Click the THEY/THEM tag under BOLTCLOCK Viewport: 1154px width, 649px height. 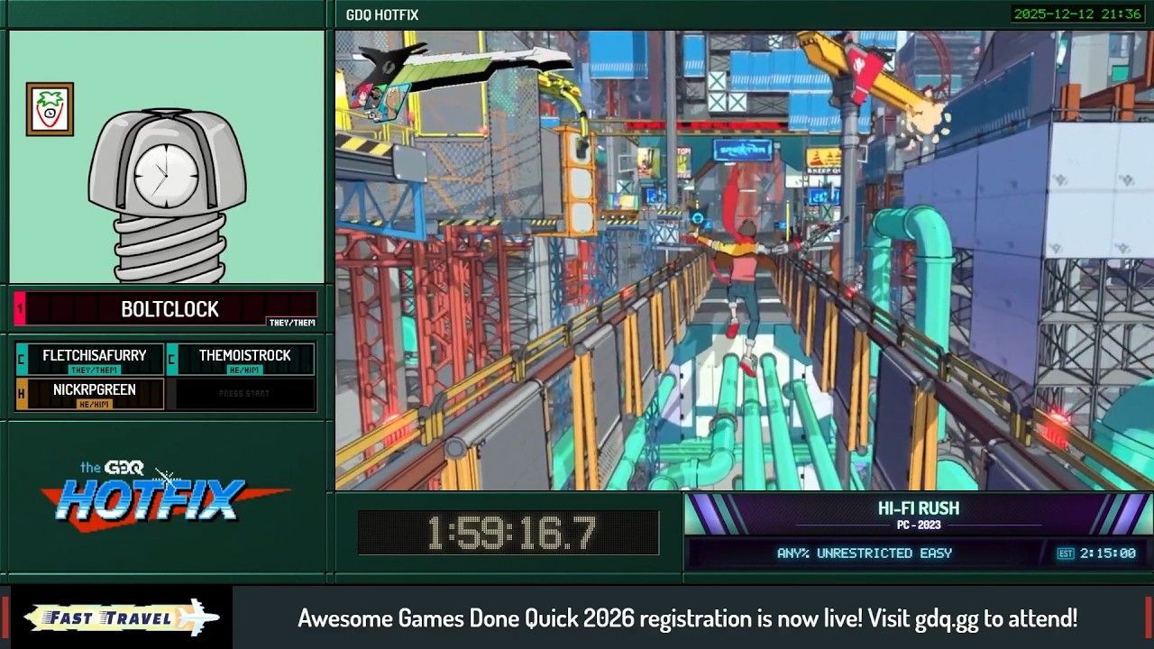click(x=292, y=322)
